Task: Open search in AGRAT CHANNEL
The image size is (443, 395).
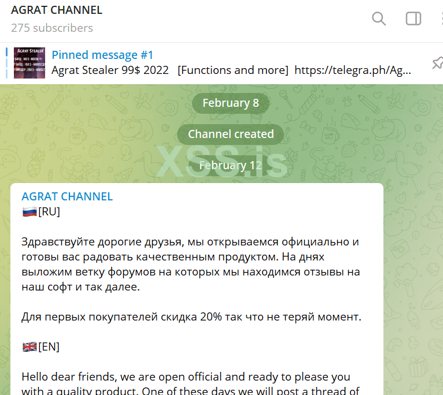Action: (379, 18)
